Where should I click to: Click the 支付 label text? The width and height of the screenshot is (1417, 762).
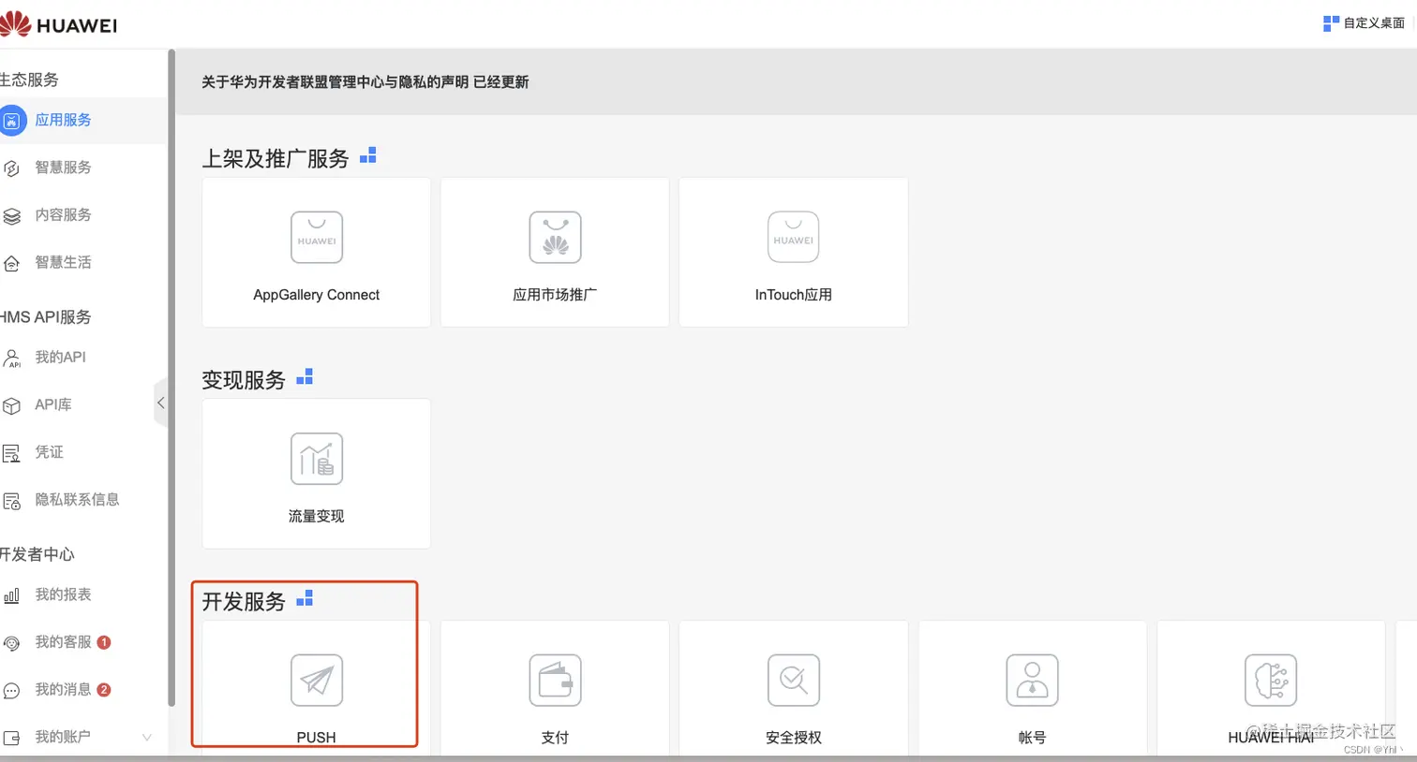pos(555,738)
